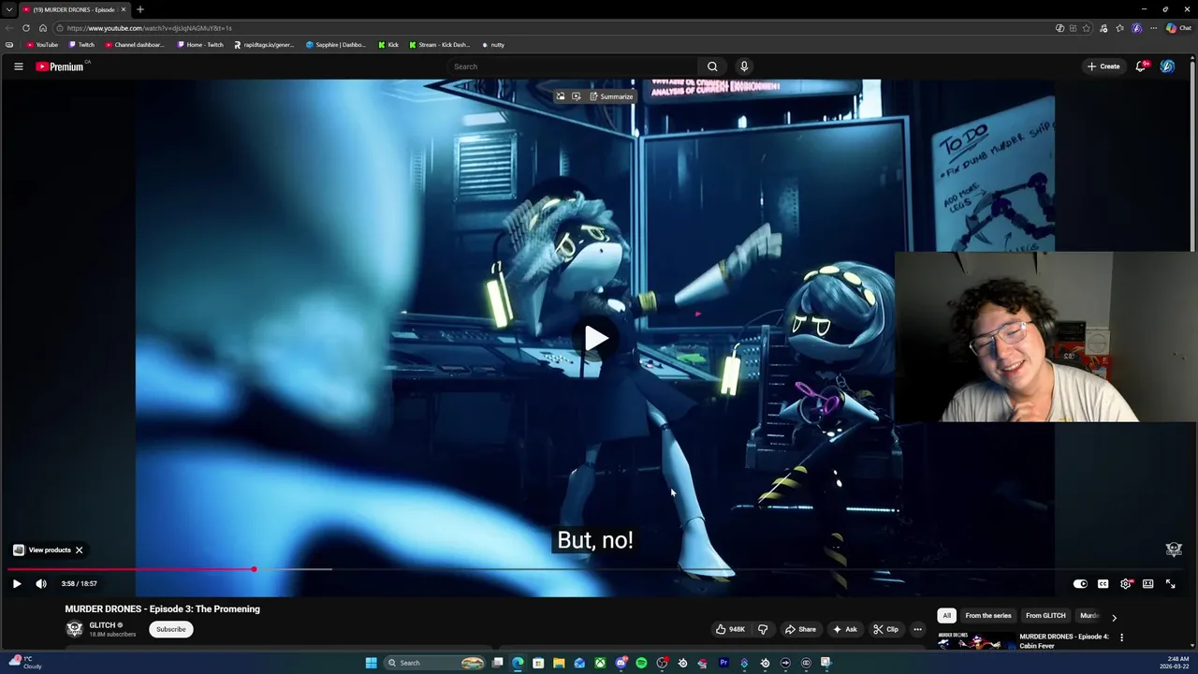1198x674 pixels.
Task: Close the MURDER DRONES browser tab
Action: (123, 9)
